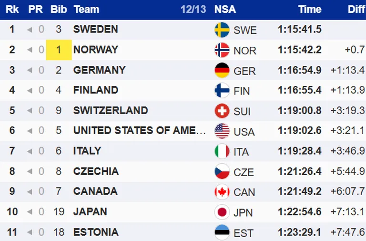Click the Sweden flag icon
Viewport: 366px width, 241px height.
pyautogui.click(x=222, y=30)
